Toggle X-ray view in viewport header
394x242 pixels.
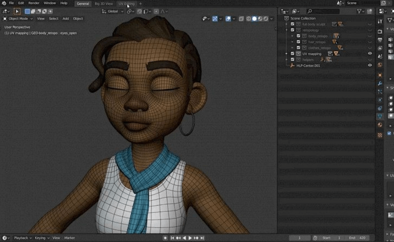241,19
